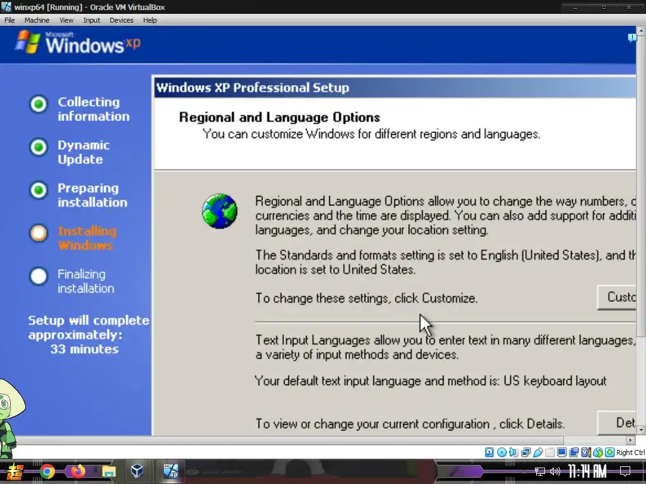Click the Customize button
The width and height of the screenshot is (646, 484).
[x=617, y=297]
